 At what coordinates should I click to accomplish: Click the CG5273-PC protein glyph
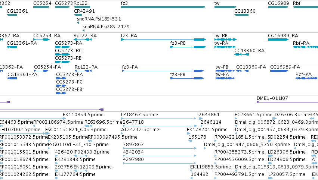click(61, 86)
